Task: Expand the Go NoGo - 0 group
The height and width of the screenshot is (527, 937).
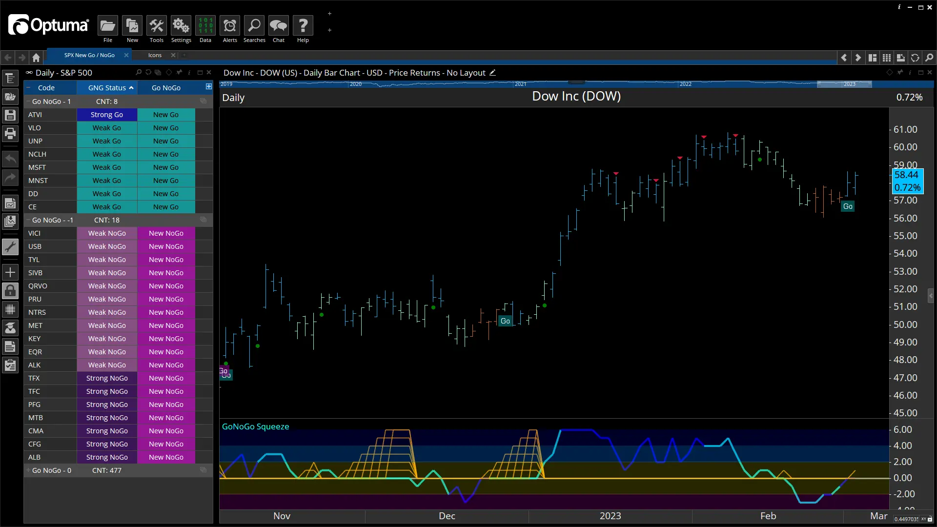Action: [x=28, y=470]
